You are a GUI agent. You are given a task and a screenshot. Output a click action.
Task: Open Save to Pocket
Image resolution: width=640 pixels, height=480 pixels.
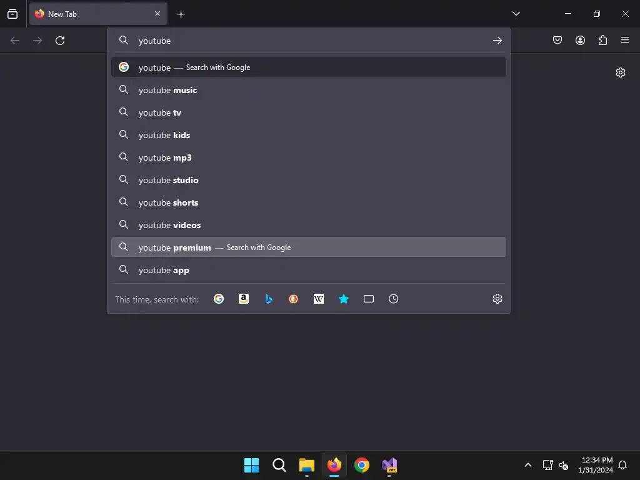[557, 40]
